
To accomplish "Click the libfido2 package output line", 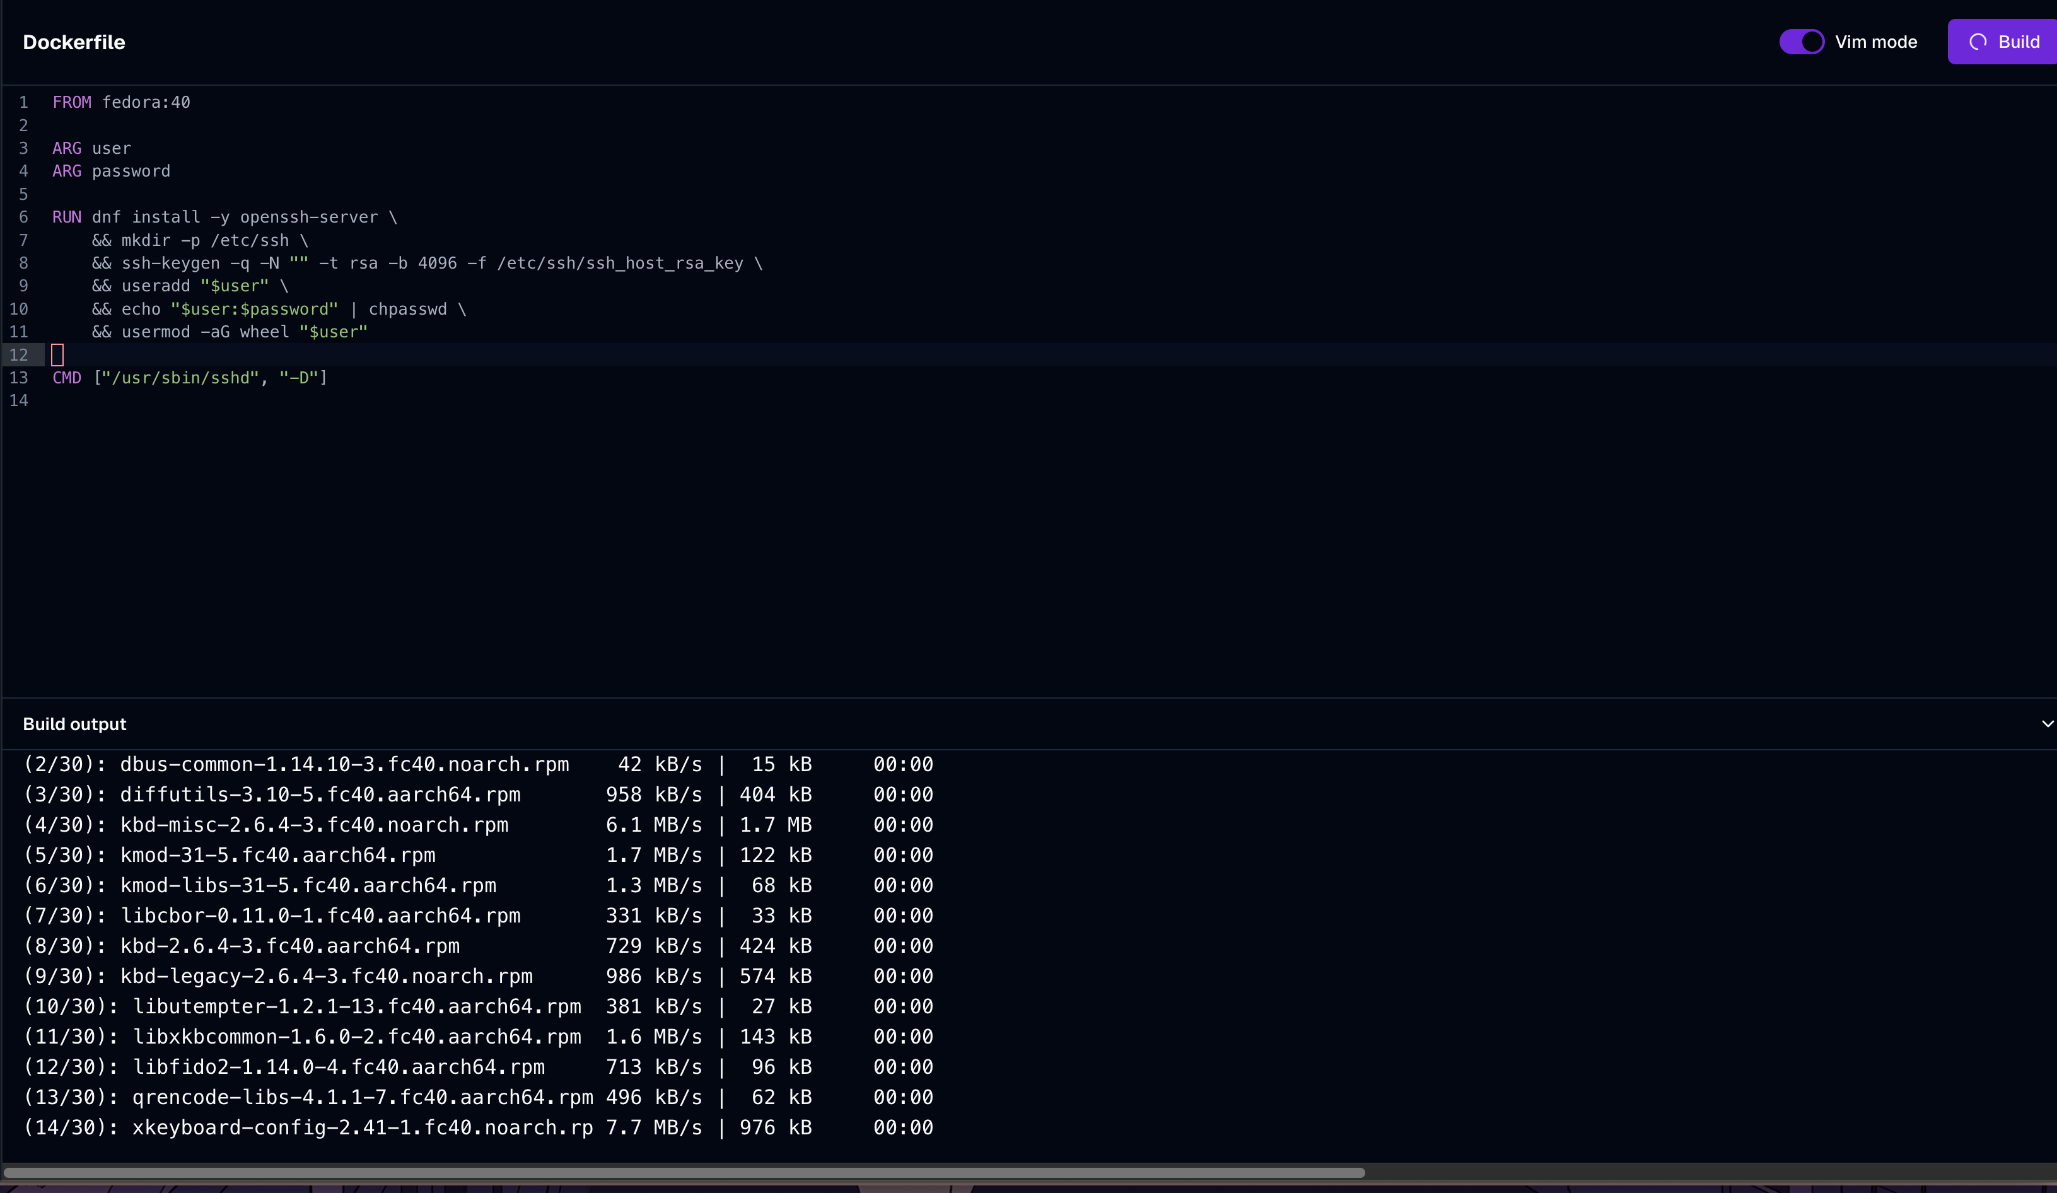I will coord(479,1066).
